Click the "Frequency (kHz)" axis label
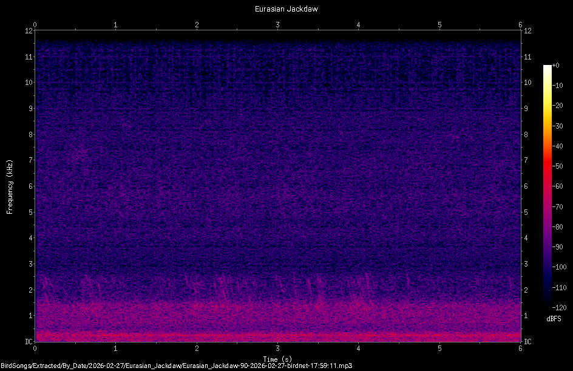 pos(9,185)
